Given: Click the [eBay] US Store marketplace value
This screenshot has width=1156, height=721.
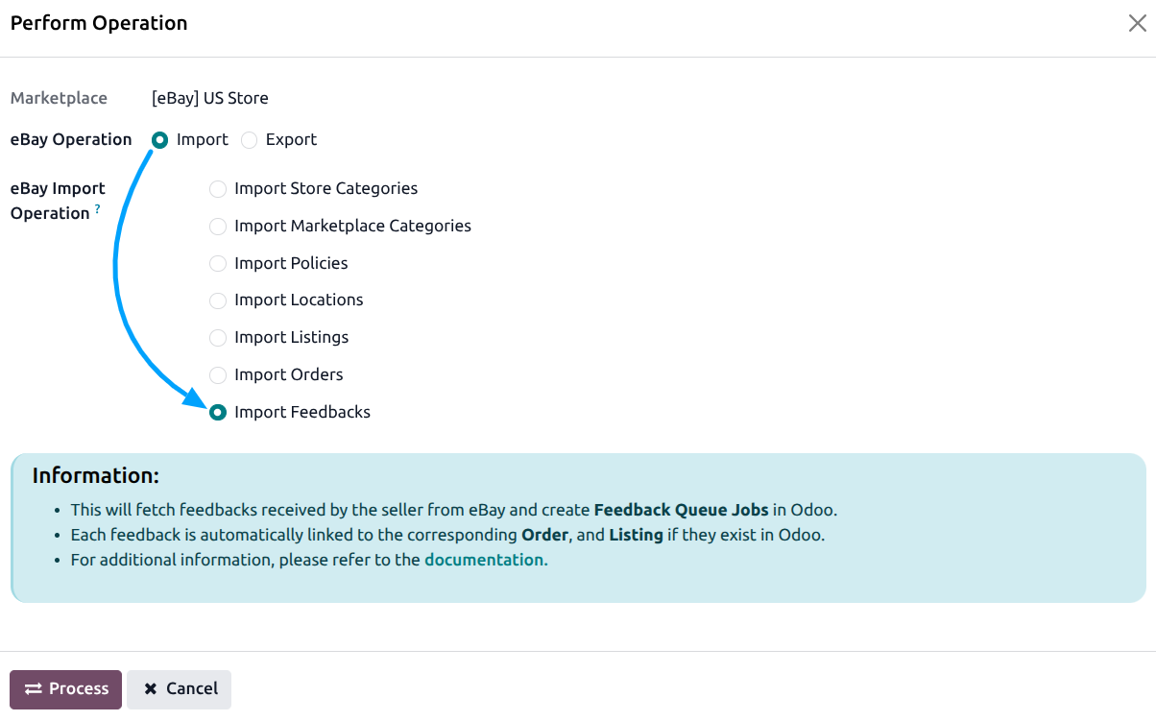Looking at the screenshot, I should click(210, 98).
